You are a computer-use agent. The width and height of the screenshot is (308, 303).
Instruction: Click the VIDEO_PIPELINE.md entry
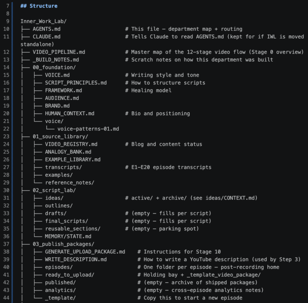point(59,52)
